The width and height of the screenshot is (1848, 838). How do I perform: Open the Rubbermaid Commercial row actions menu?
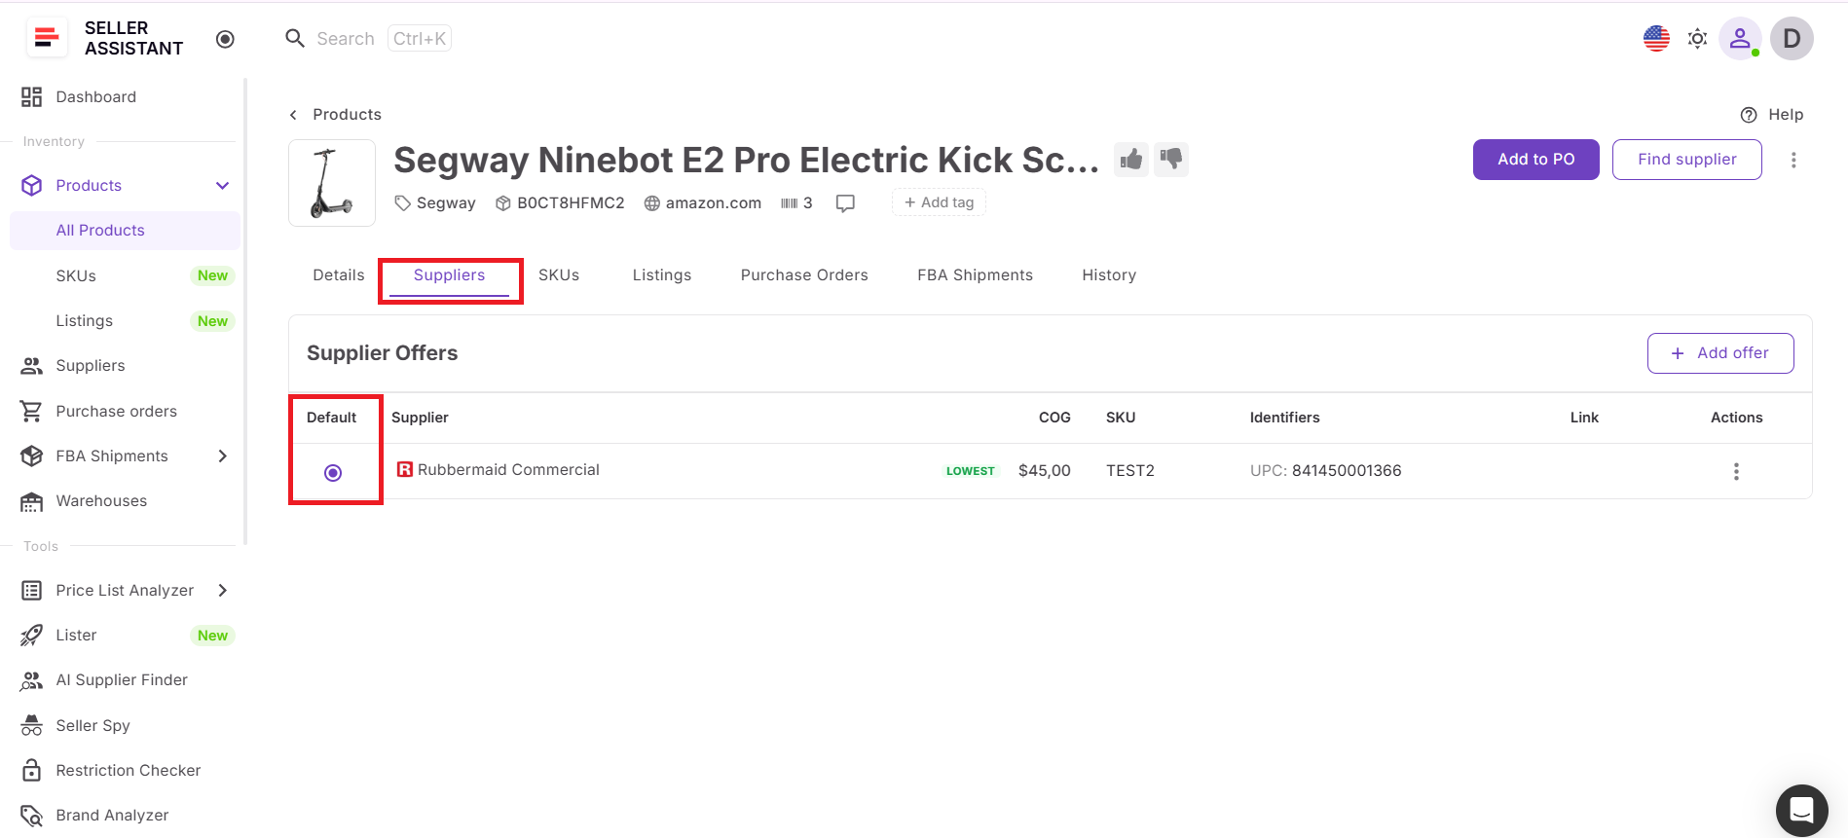point(1736,472)
